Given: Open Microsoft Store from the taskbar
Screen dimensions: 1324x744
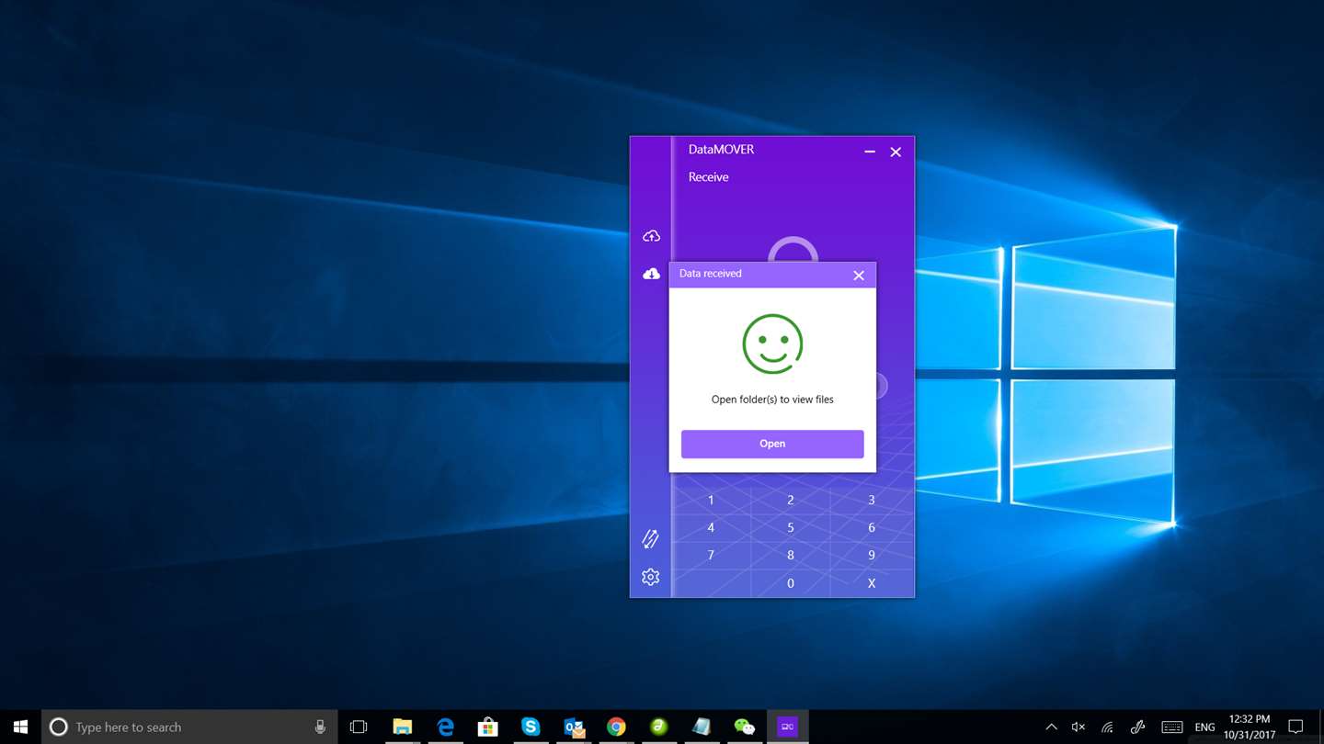Looking at the screenshot, I should [487, 727].
